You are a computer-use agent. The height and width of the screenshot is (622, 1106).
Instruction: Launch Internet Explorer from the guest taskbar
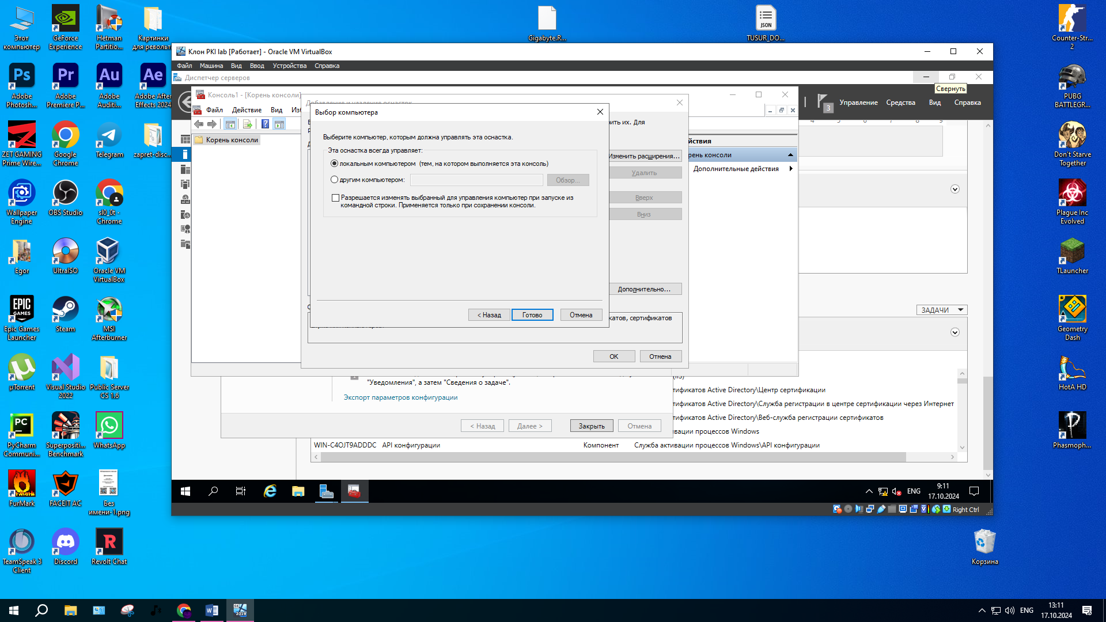click(270, 491)
